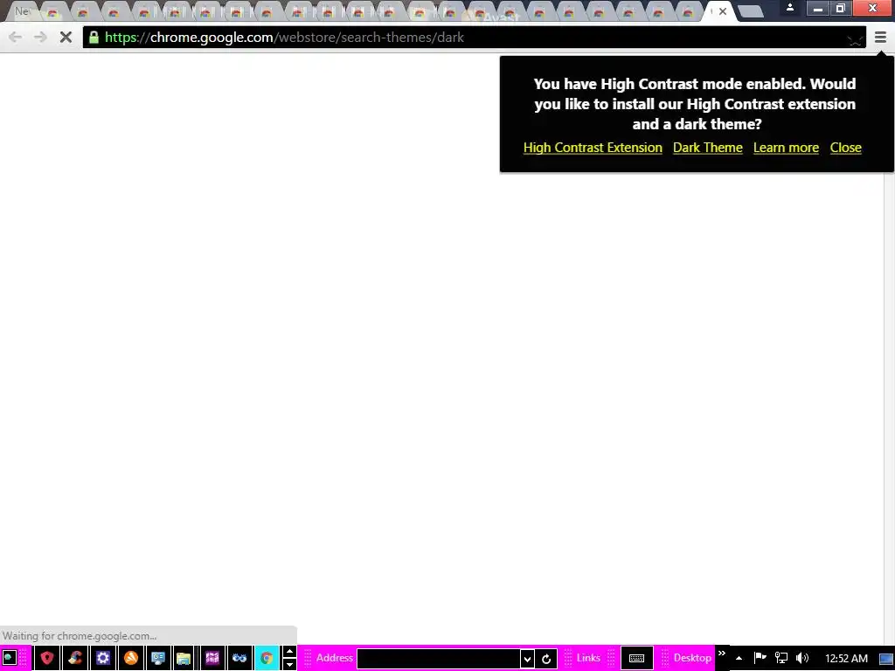Launch the orange Avast taskbar icon
The image size is (895, 671).
click(x=131, y=658)
